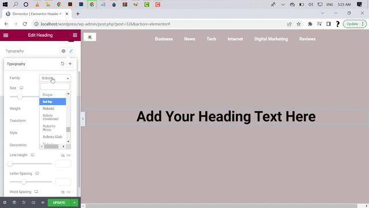Click the Word Spacing responsive device icon
369x208 pixels.
coord(36,192)
